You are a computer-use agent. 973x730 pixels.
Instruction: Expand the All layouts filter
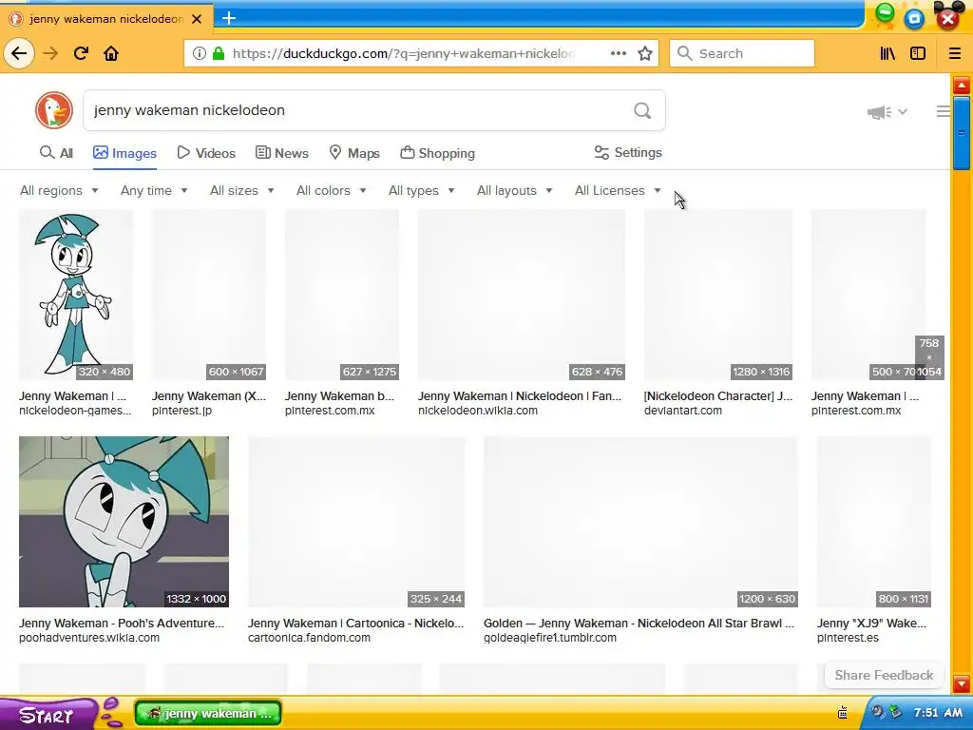(x=514, y=190)
